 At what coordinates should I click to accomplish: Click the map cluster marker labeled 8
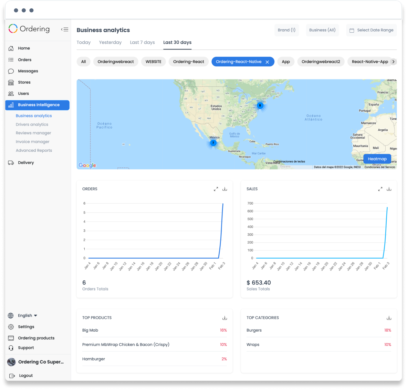260,106
